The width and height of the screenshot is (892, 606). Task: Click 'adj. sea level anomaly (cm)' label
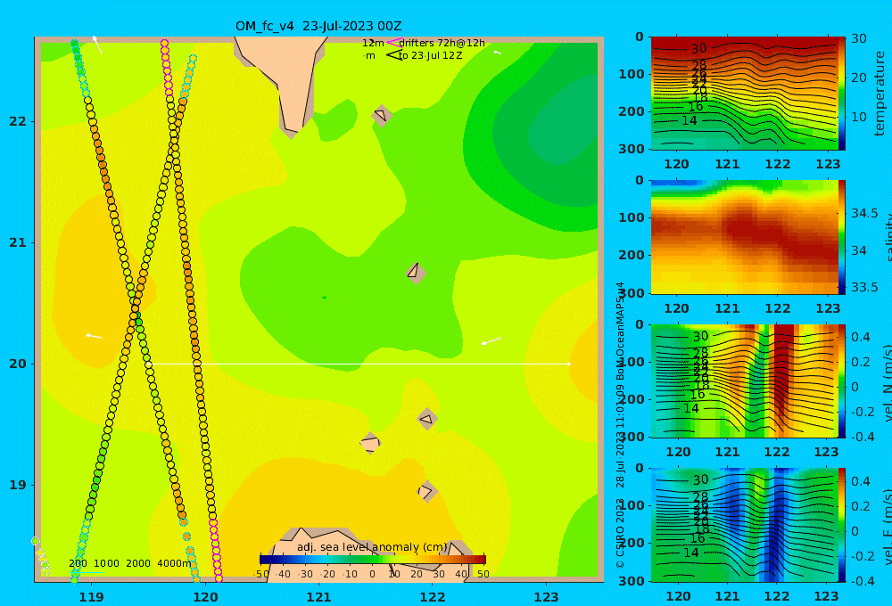(x=373, y=547)
